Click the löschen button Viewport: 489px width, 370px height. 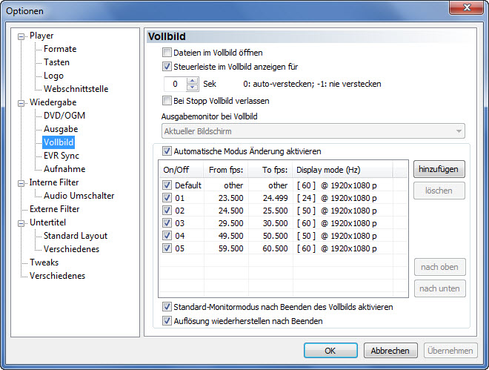(x=439, y=191)
